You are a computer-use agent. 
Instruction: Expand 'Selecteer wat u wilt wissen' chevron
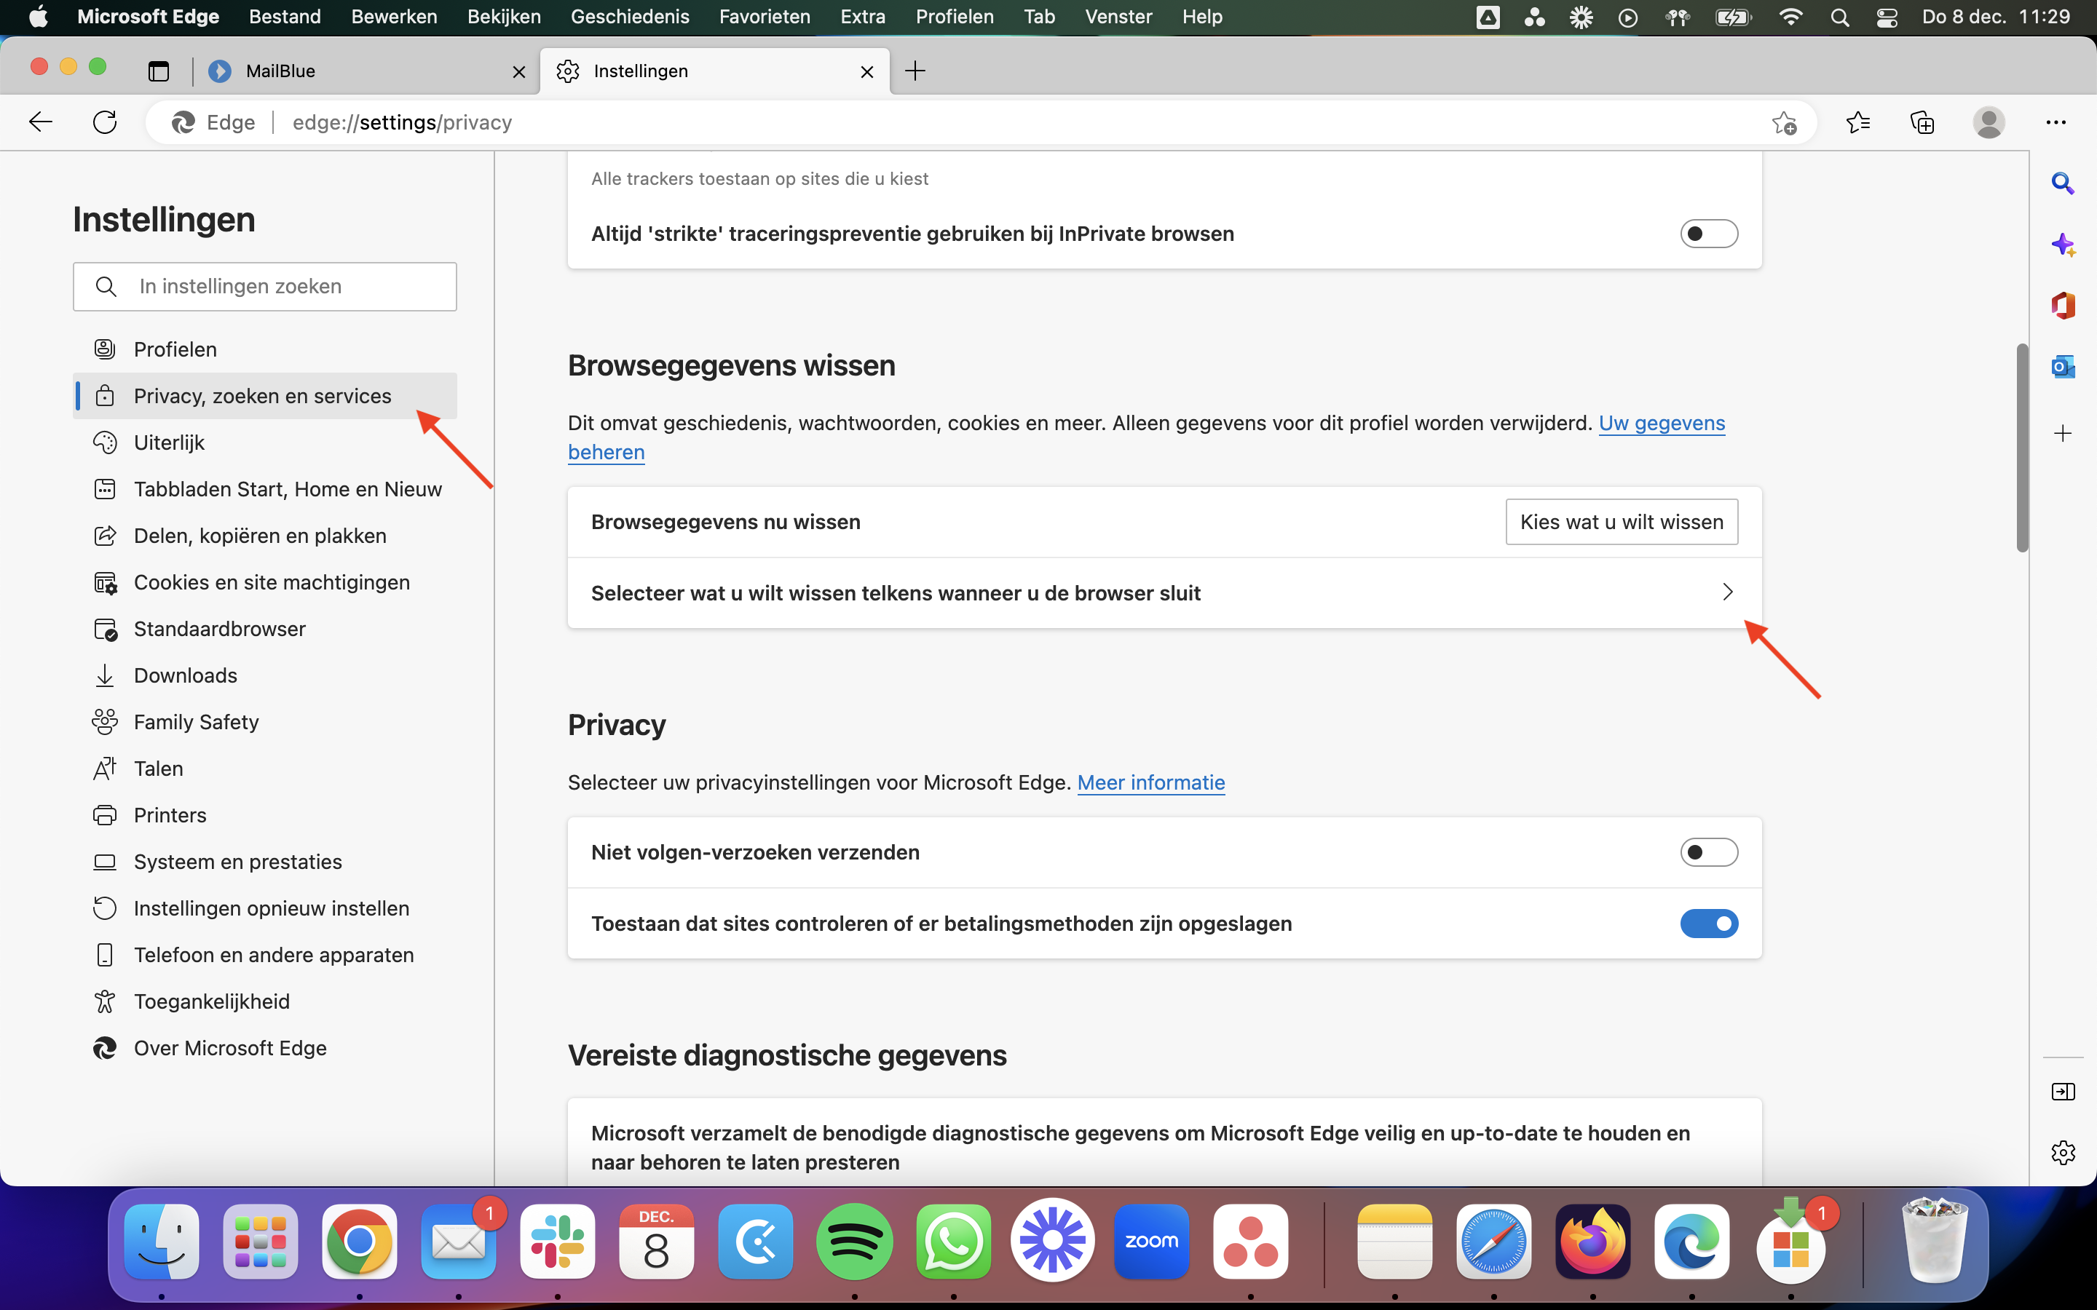1727,592
